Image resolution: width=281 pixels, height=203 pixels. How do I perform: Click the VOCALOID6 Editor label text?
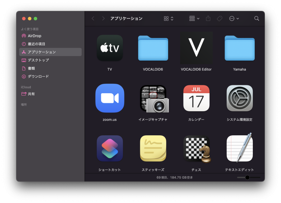[x=196, y=69]
